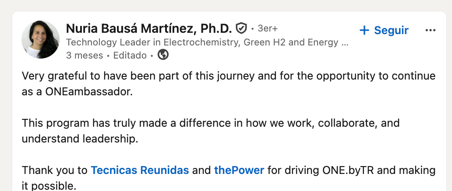Screen dimensions: 452x191
Task: Click the 'This program has truly' paragraph
Action: [x=211, y=131]
